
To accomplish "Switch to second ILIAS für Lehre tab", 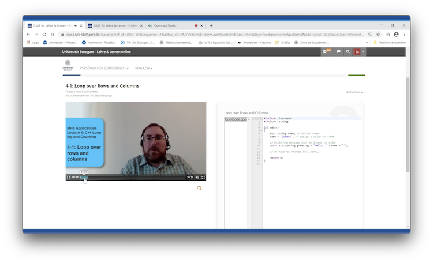I will coord(115,25).
